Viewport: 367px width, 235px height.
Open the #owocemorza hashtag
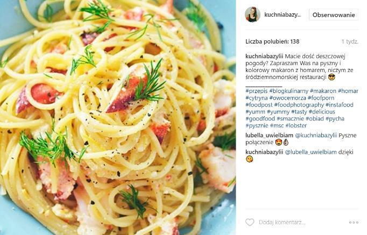[288, 98]
